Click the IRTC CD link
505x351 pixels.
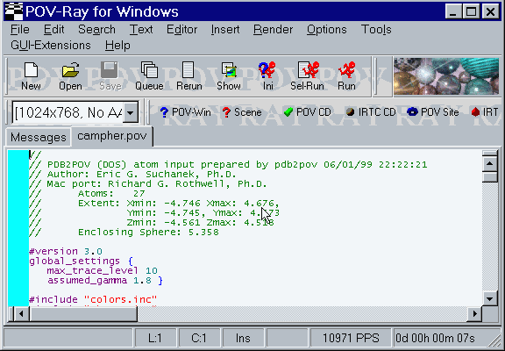point(371,112)
